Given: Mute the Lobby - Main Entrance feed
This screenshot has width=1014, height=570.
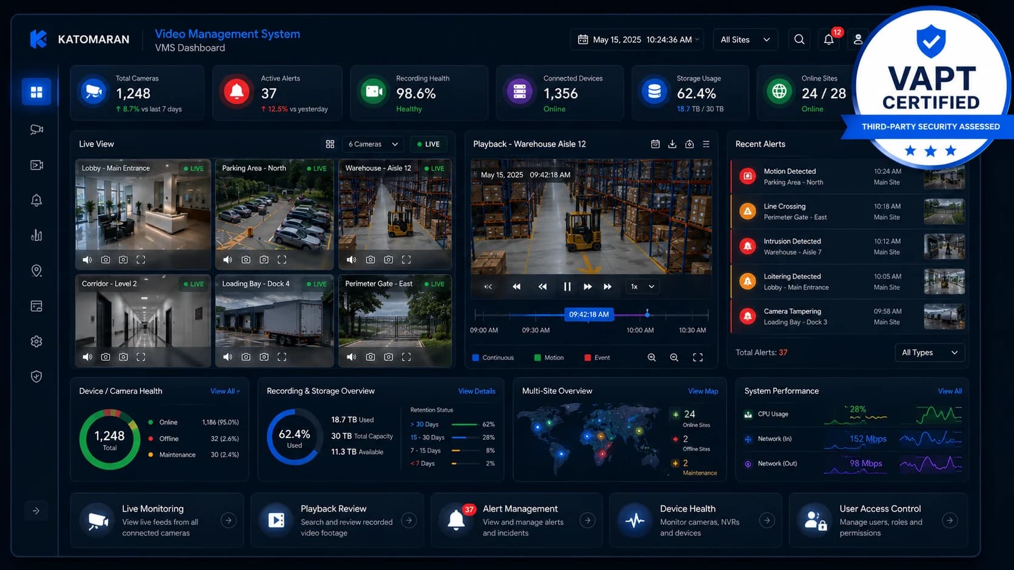Looking at the screenshot, I should pyautogui.click(x=87, y=259).
